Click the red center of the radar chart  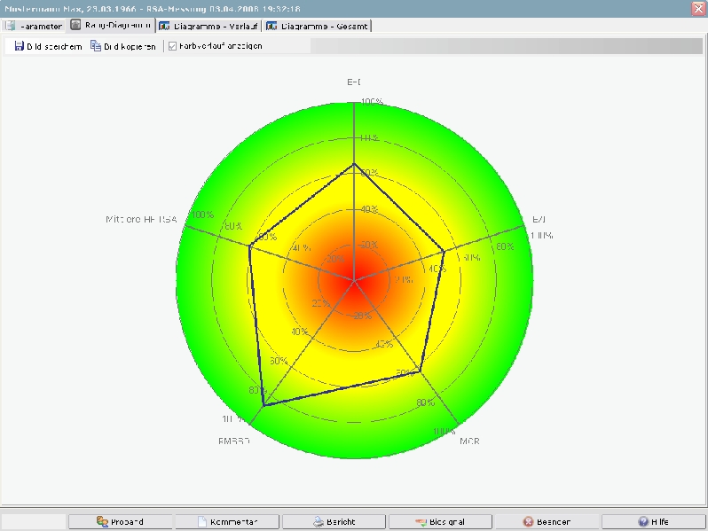pyautogui.click(x=354, y=280)
